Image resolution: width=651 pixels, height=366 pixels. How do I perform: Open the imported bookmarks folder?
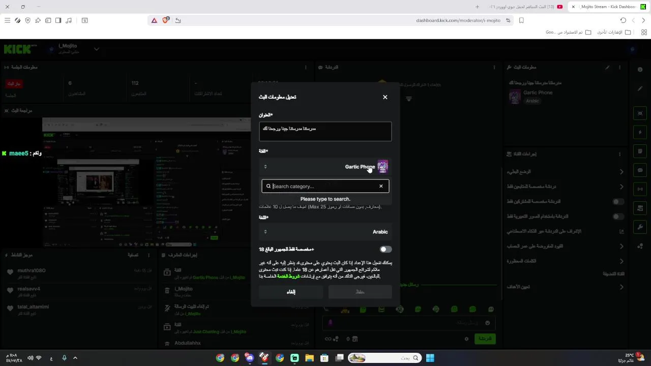click(x=569, y=32)
